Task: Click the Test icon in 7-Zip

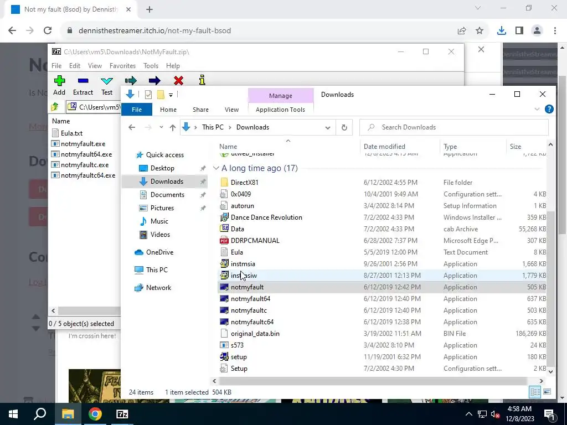Action: point(107,81)
